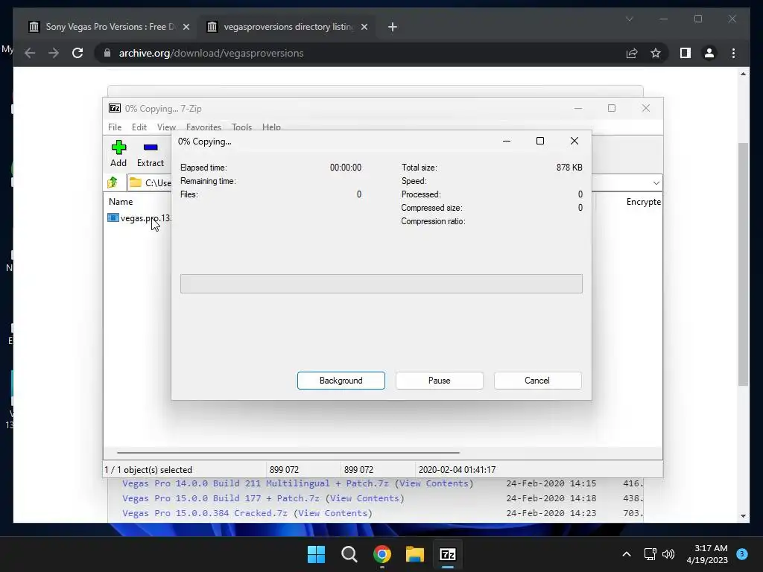
Task: Click the Background button
Action: [x=341, y=381]
